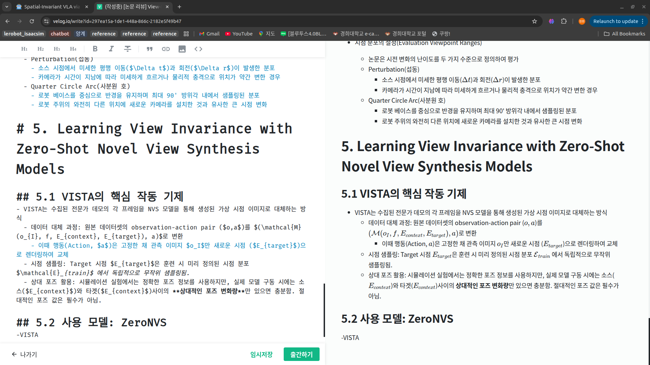Expand the tab search dropdown
The width and height of the screenshot is (650, 365).
[7, 7]
